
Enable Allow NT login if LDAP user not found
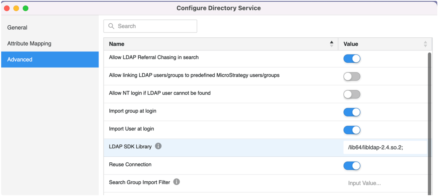click(352, 94)
